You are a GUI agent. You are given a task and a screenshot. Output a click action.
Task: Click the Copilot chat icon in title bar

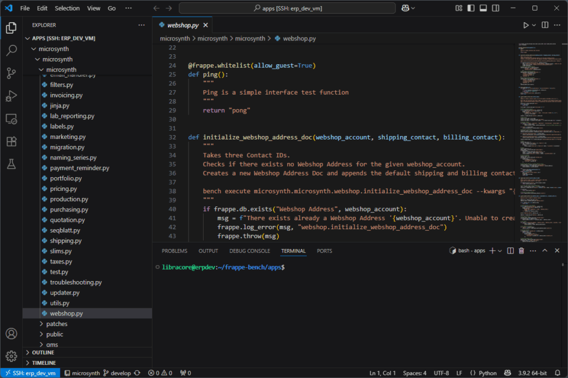pos(405,8)
